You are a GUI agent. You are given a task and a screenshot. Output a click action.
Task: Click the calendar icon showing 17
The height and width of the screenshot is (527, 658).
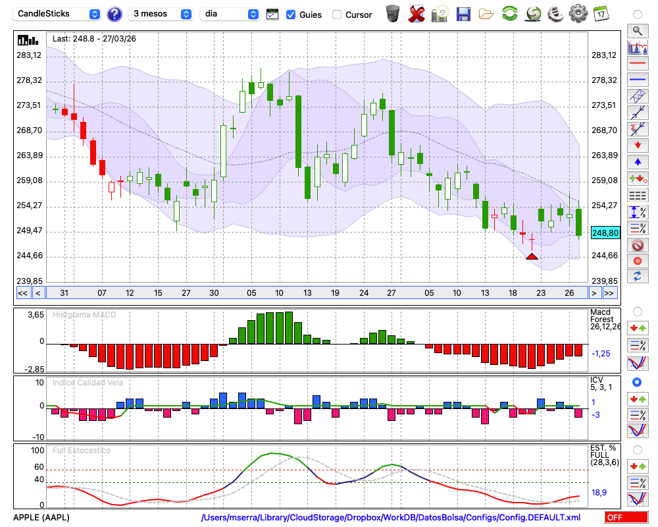pyautogui.click(x=601, y=14)
